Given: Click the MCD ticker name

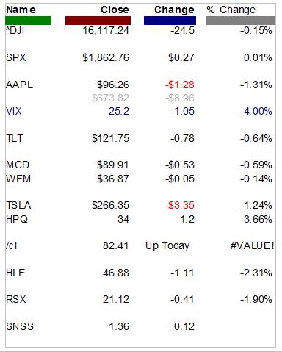Looking at the screenshot, I should tap(18, 165).
